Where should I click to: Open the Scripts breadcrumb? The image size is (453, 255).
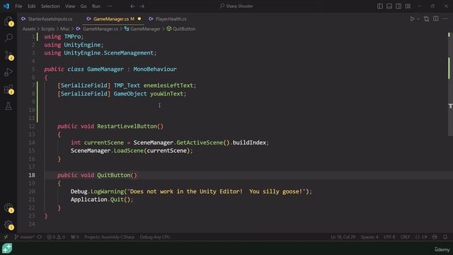click(x=47, y=29)
